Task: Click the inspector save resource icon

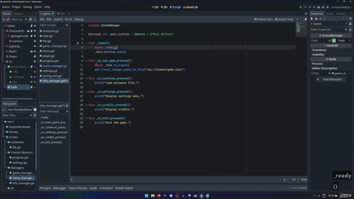Action: coord(321,19)
